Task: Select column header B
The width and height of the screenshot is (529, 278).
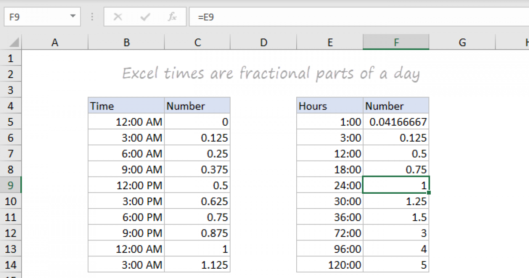Action: (x=126, y=42)
